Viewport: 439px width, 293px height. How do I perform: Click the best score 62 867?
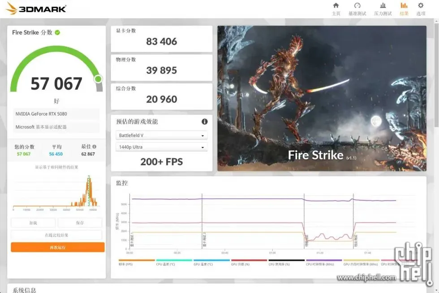coord(88,154)
